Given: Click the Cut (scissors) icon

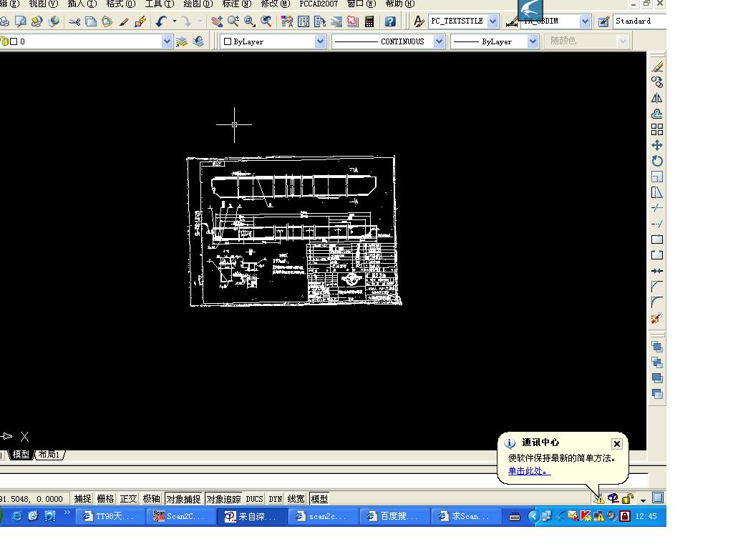Looking at the screenshot, I should (74, 21).
